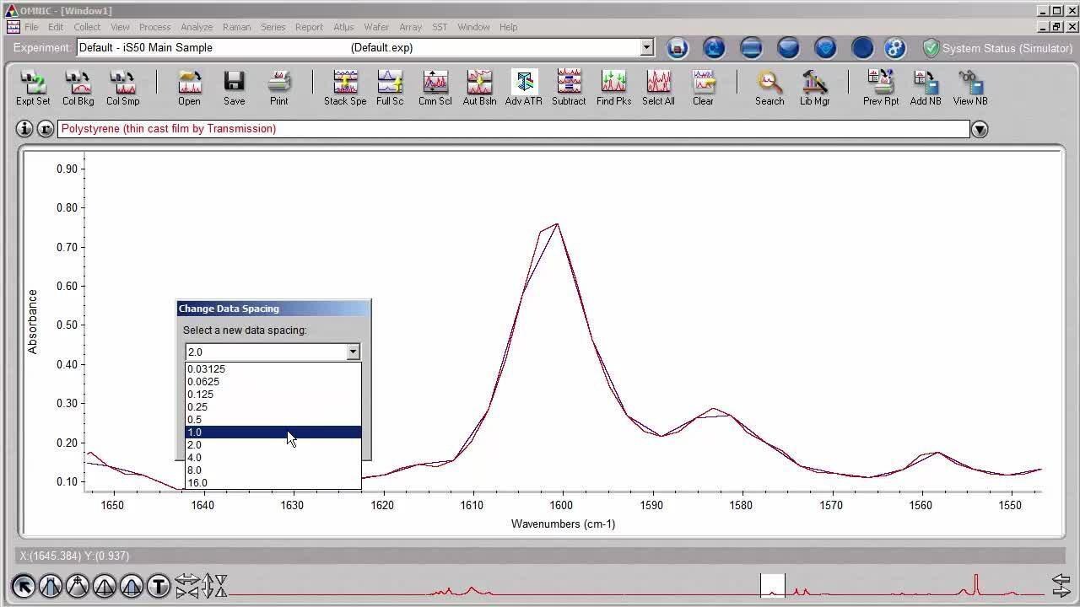The image size is (1080, 607).
Task: Click the Col Bkg collect background icon
Action: tap(78, 87)
